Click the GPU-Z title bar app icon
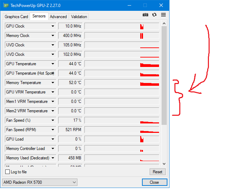 point(6,6)
